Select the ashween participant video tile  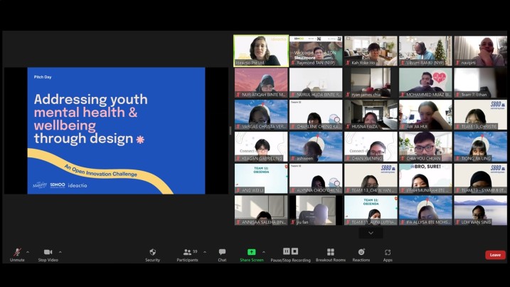pyautogui.click(x=316, y=146)
